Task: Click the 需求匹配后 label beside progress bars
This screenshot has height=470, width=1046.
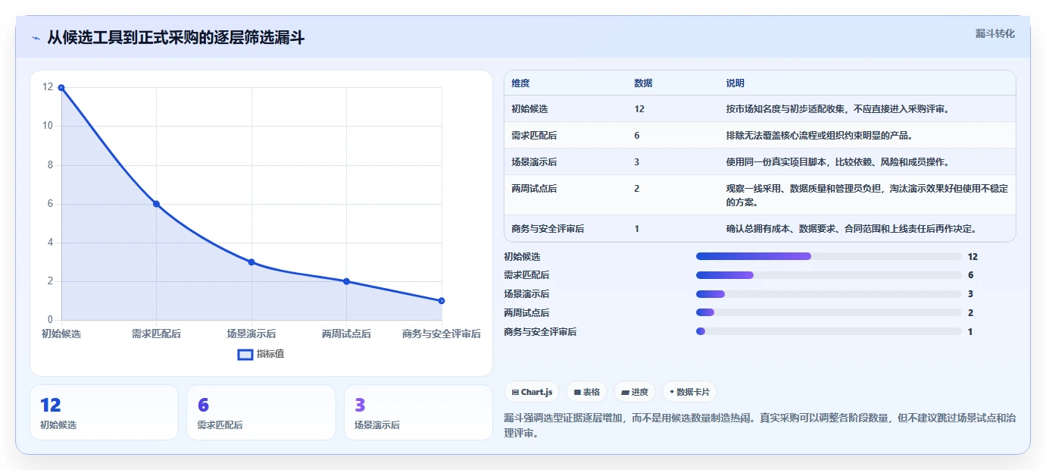Action: [526, 275]
